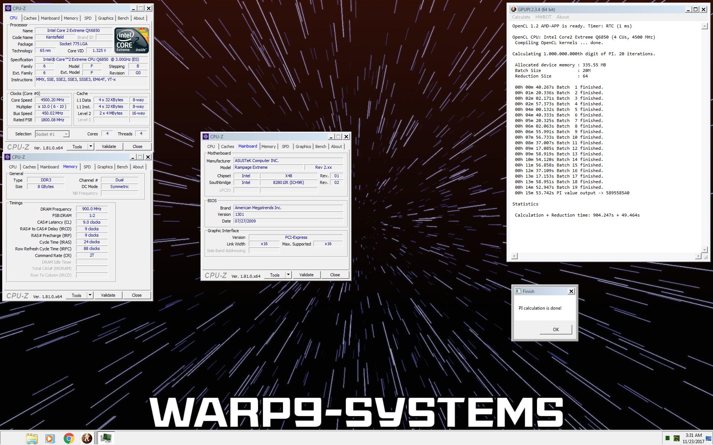Click the PI value output line

pyautogui.click(x=572, y=193)
